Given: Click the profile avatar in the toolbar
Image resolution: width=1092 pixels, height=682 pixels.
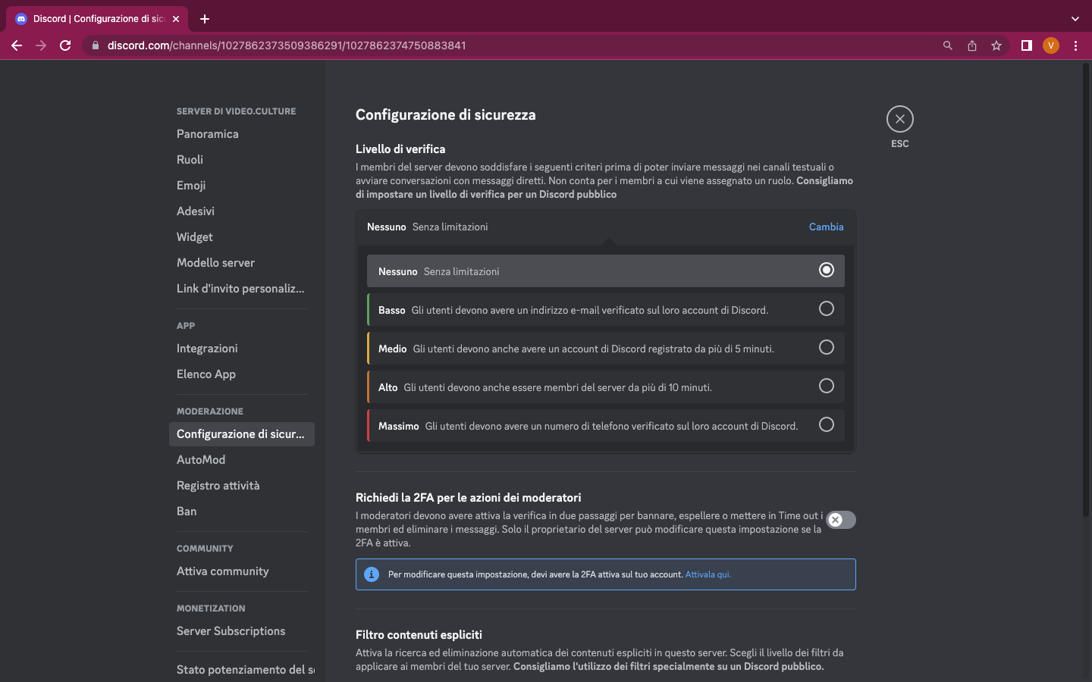Looking at the screenshot, I should click(1051, 45).
